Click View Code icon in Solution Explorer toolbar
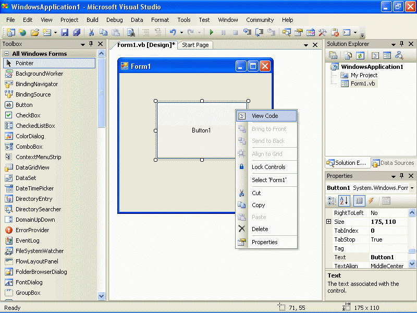Image resolution: width=417 pixels, height=313 pixels. tap(375, 55)
